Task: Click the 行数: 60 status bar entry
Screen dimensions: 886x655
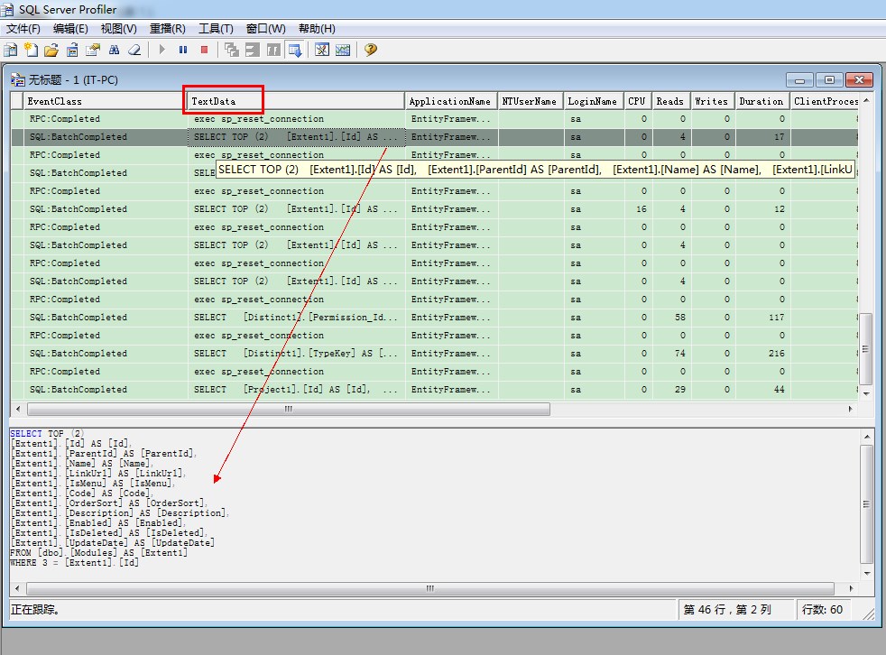Action: (x=822, y=610)
